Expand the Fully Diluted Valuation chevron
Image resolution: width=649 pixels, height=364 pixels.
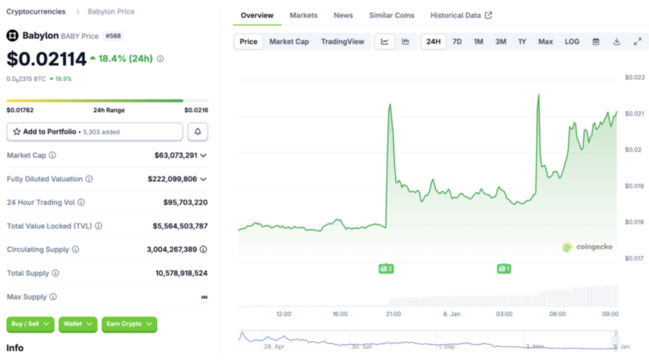(203, 179)
